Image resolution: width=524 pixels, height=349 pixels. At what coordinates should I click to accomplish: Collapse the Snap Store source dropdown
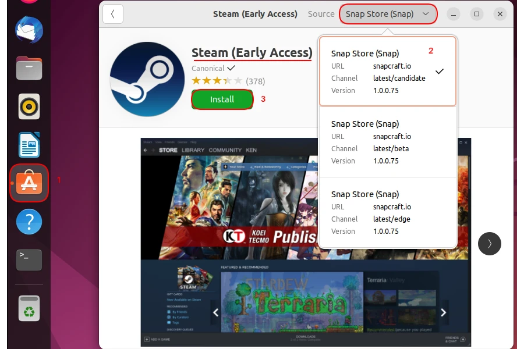point(388,14)
